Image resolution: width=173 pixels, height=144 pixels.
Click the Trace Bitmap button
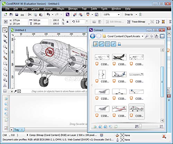coord(136,22)
